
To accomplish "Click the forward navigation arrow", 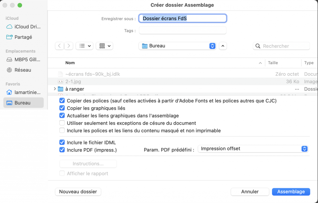I will click(x=69, y=46).
